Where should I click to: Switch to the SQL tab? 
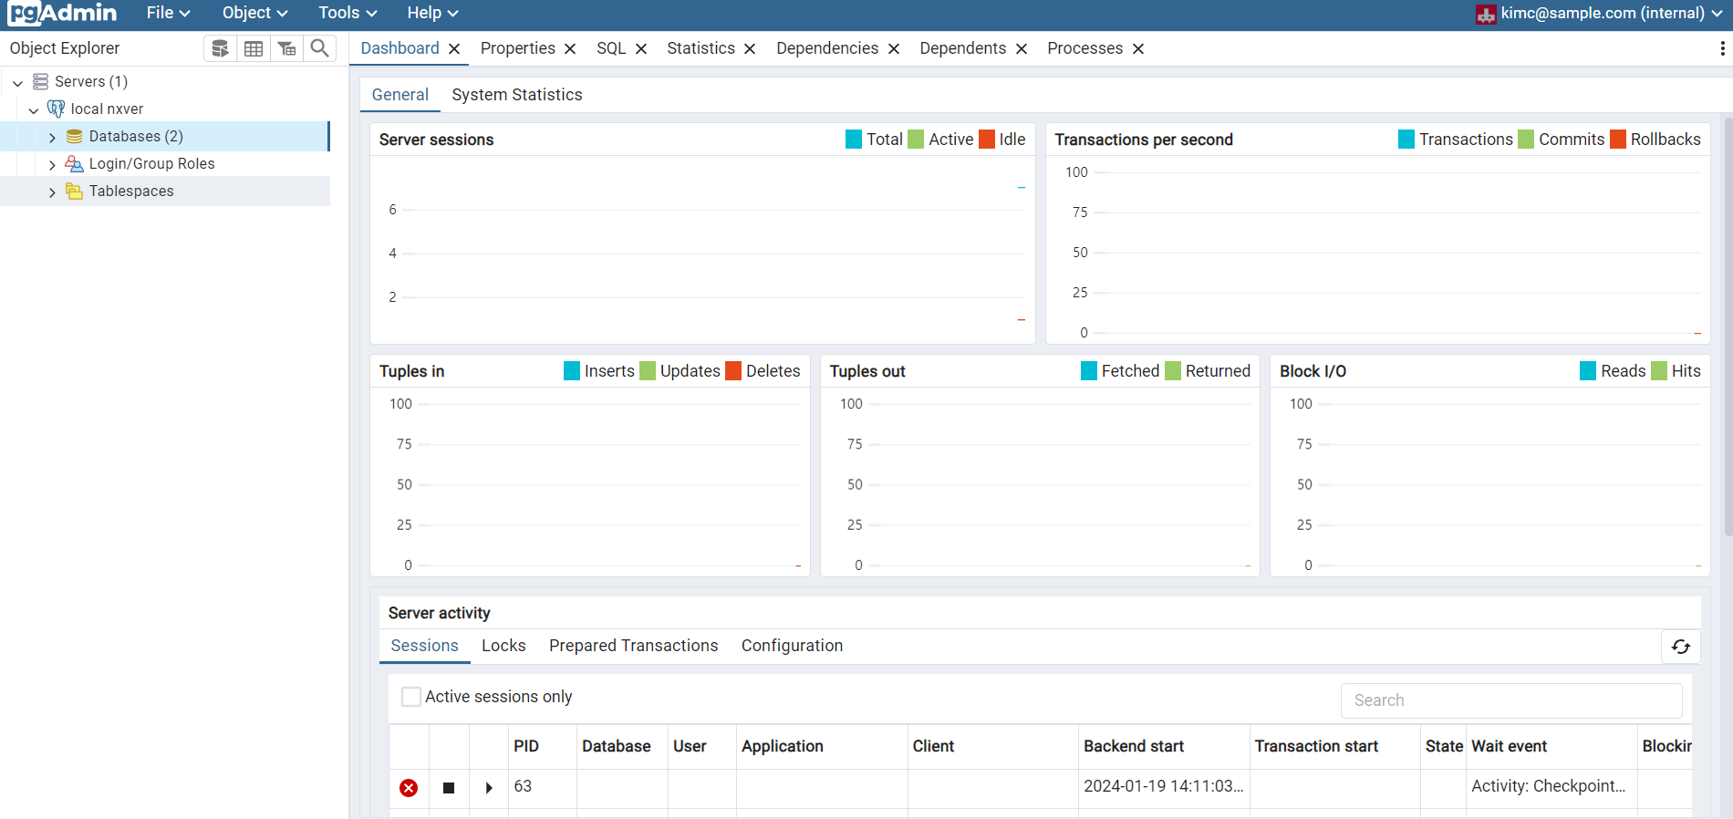[x=611, y=48]
